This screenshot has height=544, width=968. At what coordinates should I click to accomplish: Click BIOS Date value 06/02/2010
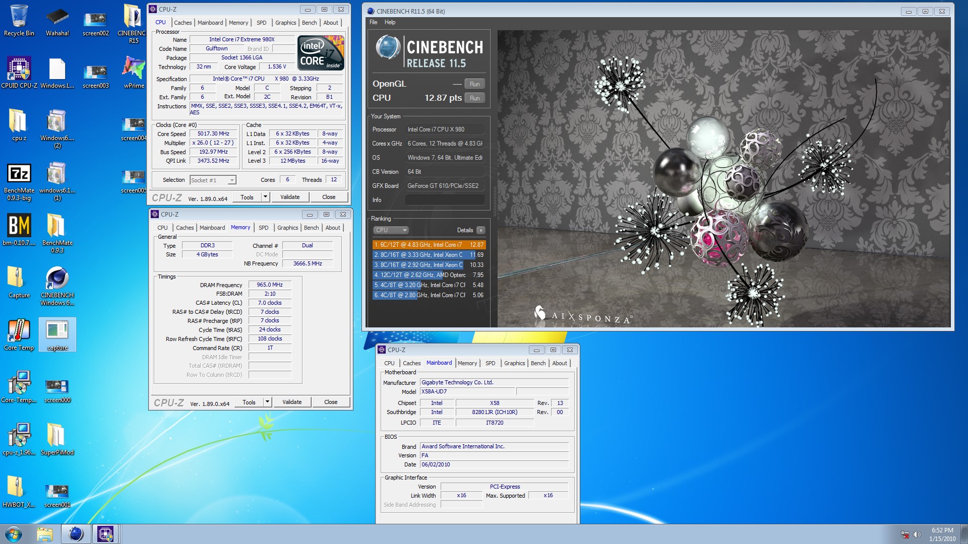494,464
